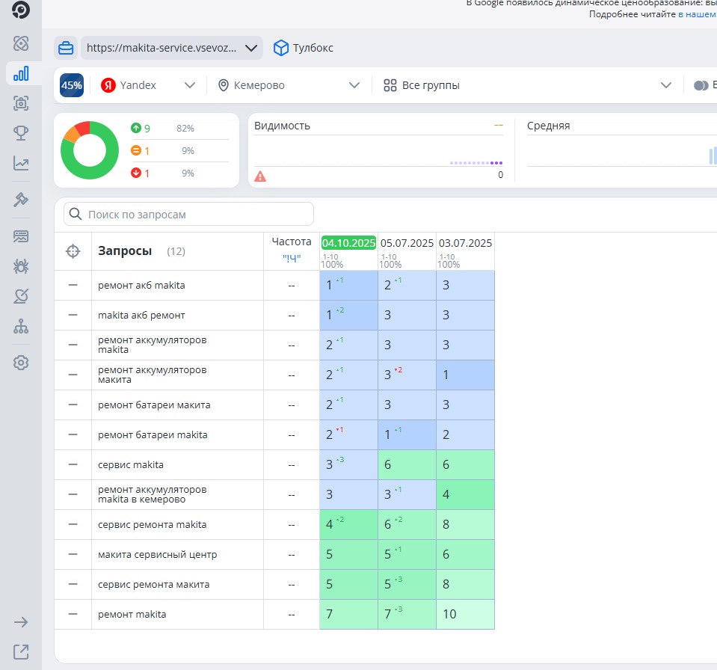Open the positions bar-chart sidebar icon
717x670 pixels.
tap(21, 73)
